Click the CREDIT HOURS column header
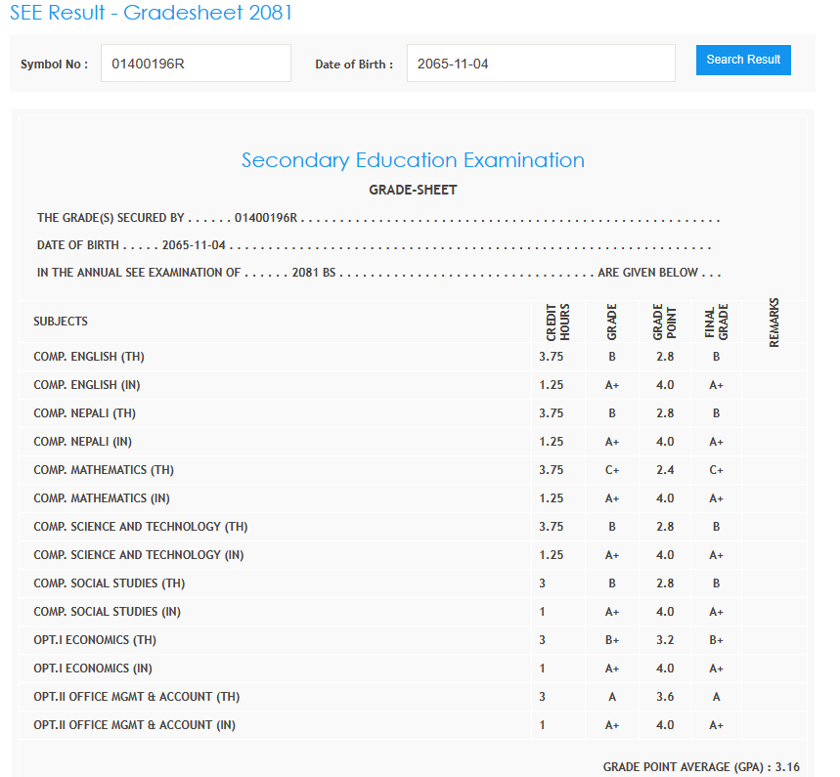Image resolution: width=840 pixels, height=777 pixels. (557, 322)
